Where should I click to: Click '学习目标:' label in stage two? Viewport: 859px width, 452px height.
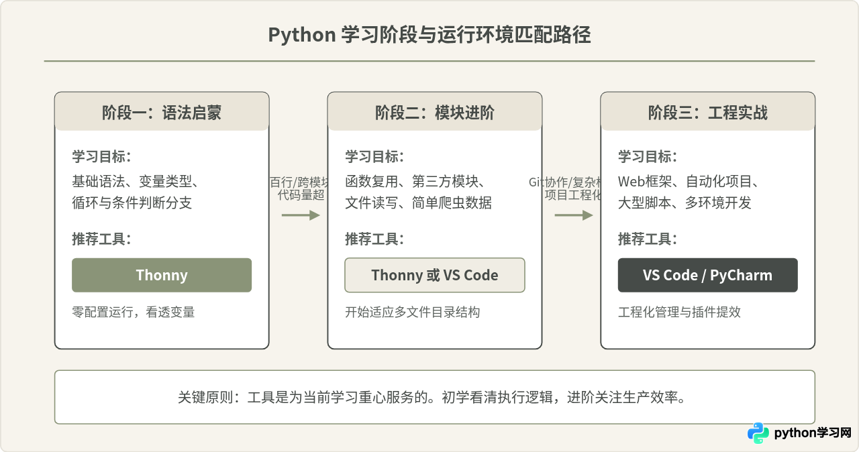click(x=374, y=156)
